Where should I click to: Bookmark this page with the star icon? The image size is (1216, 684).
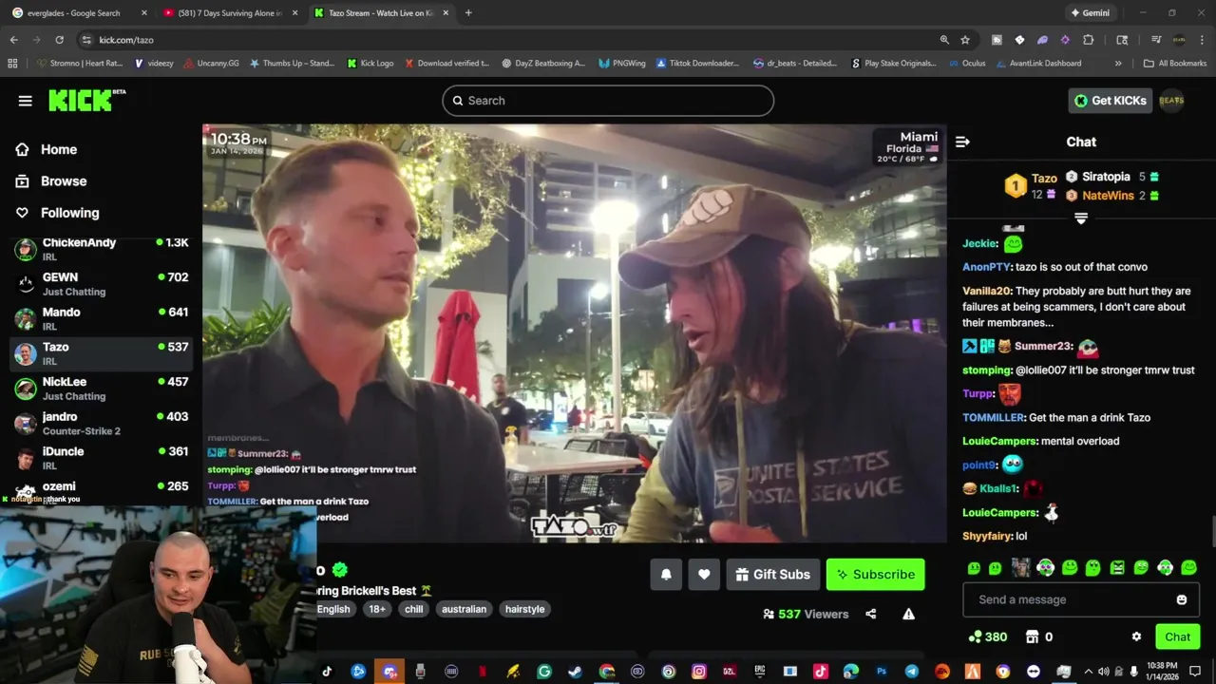(x=965, y=40)
